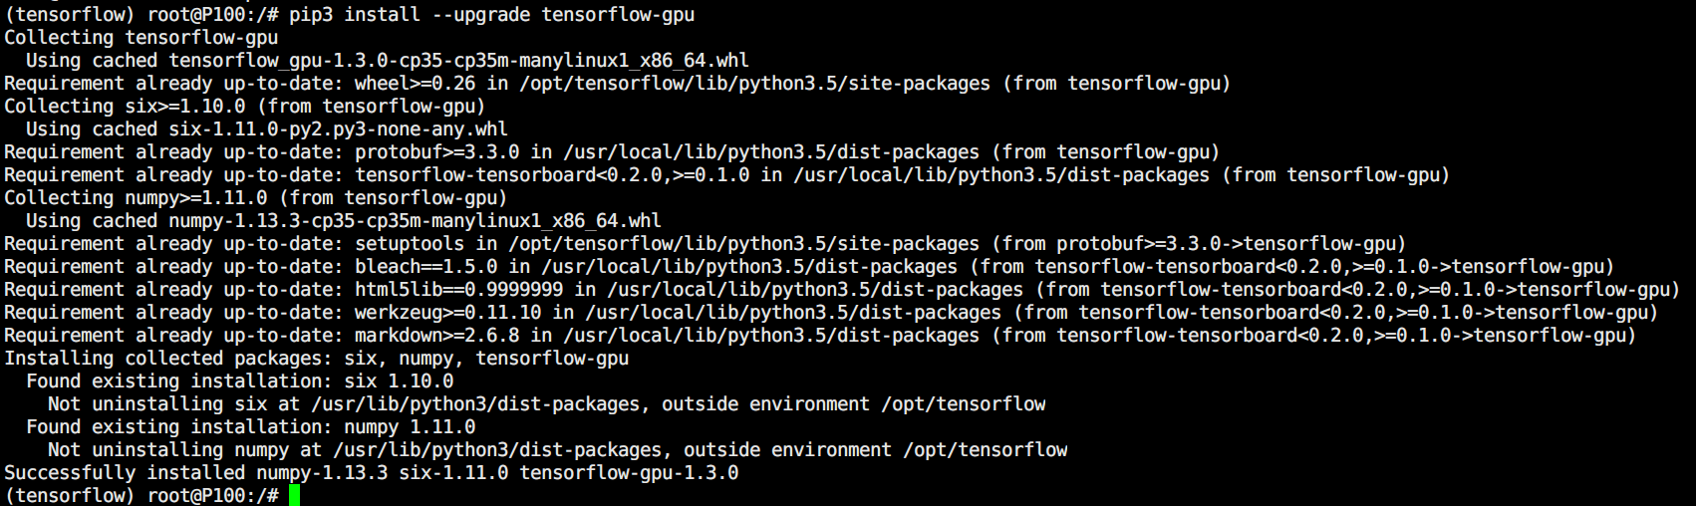
Task: Click the 'Collecting numpy>=1.11.0' line
Action: pos(256,198)
